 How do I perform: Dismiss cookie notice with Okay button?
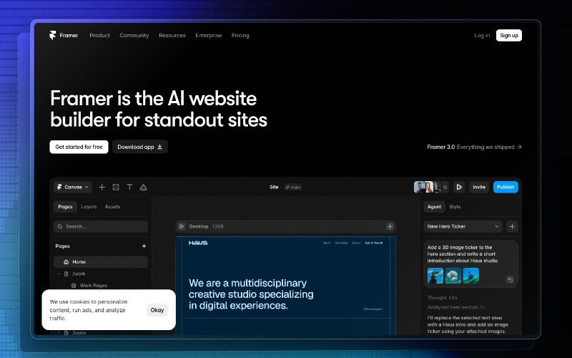point(157,310)
